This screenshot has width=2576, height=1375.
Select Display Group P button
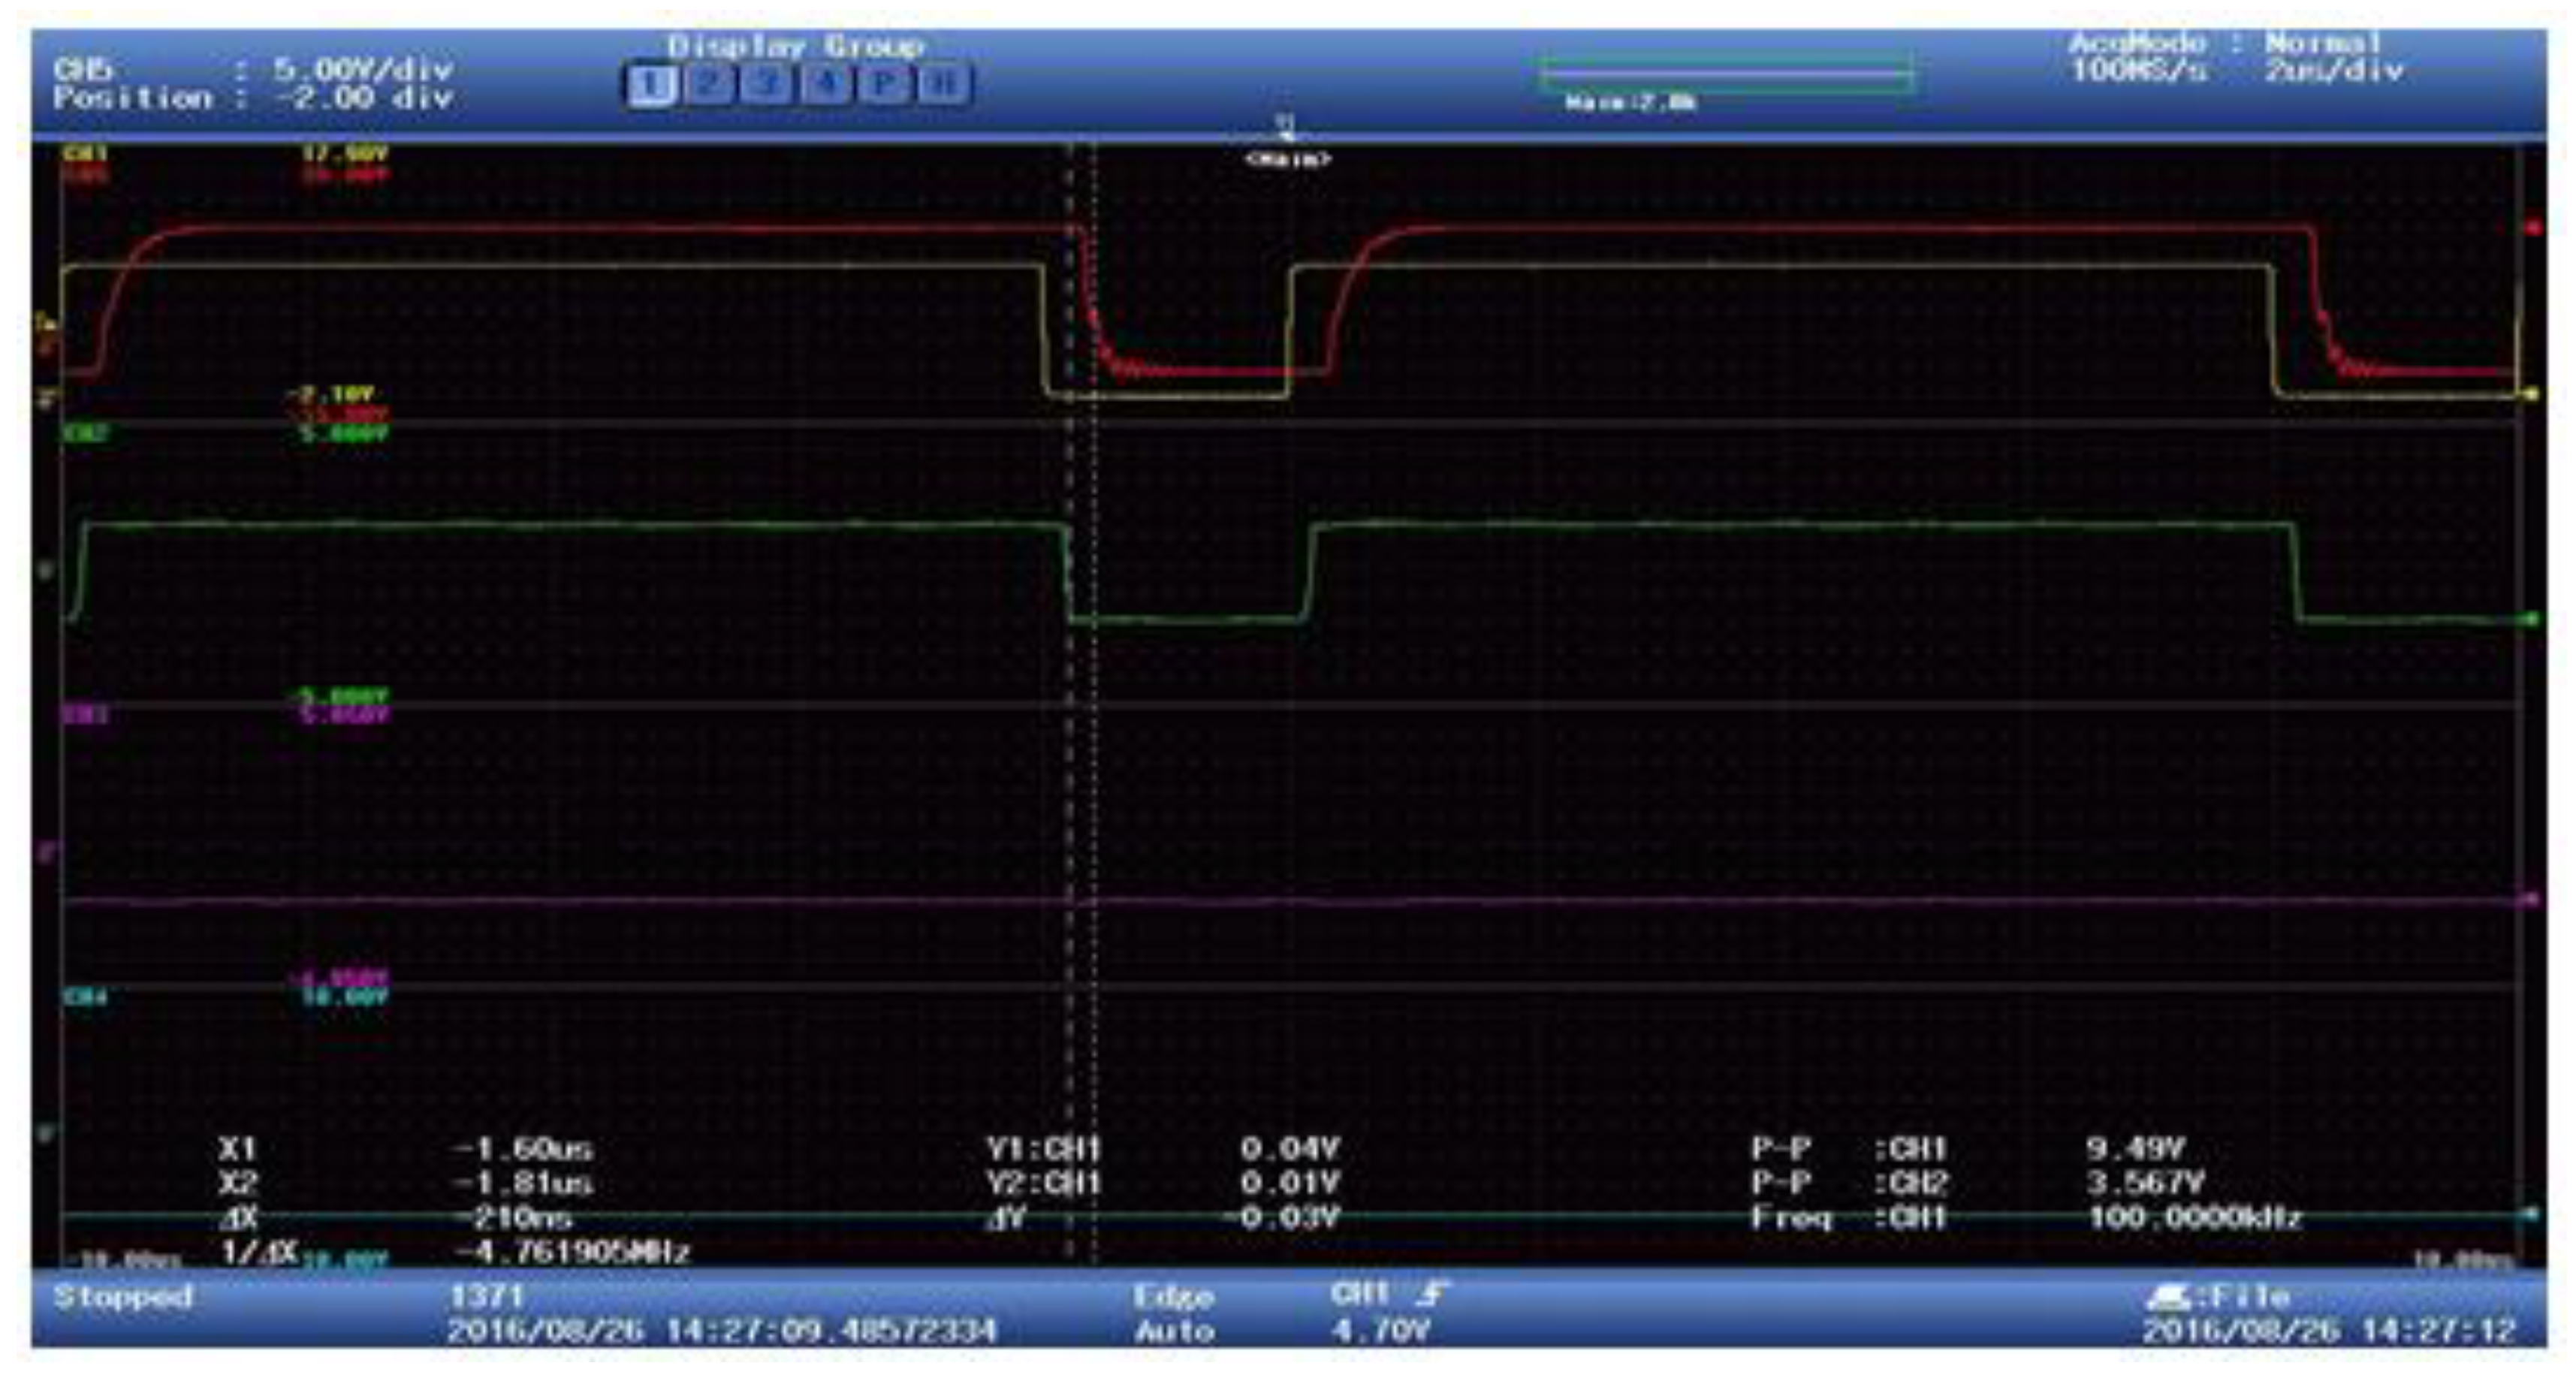click(883, 85)
